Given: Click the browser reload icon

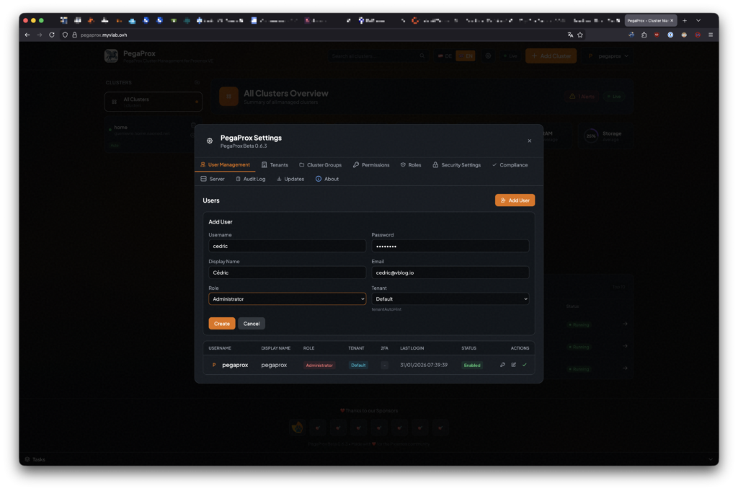Looking at the screenshot, I should pos(52,35).
